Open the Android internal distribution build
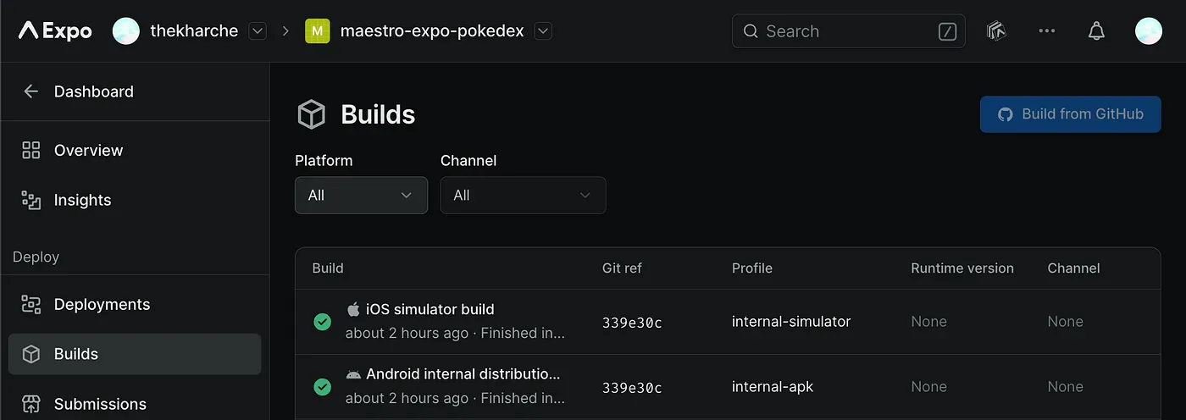This screenshot has height=420, width=1186. [x=463, y=374]
